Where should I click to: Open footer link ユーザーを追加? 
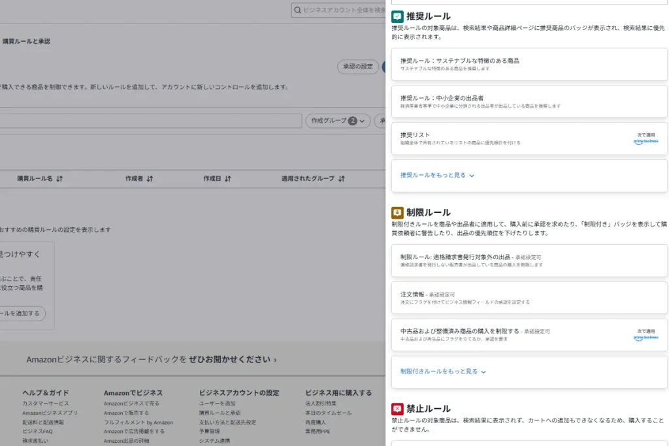pyautogui.click(x=217, y=404)
